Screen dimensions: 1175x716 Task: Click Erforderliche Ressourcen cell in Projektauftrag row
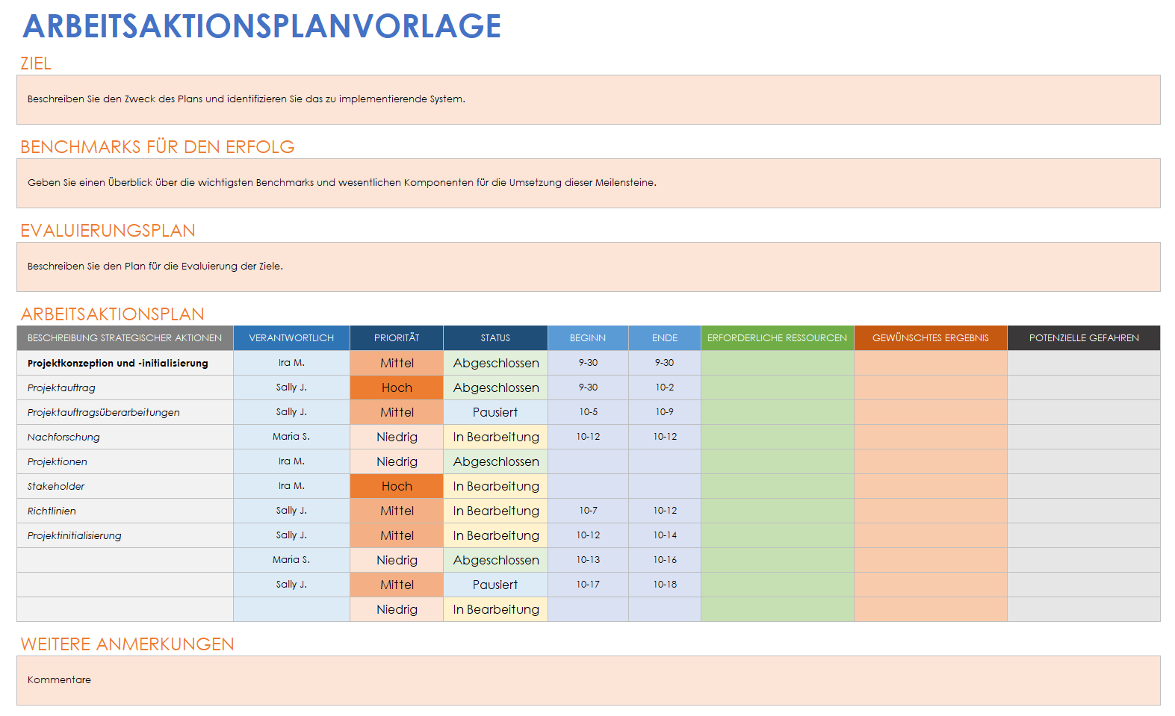pyautogui.click(x=778, y=387)
